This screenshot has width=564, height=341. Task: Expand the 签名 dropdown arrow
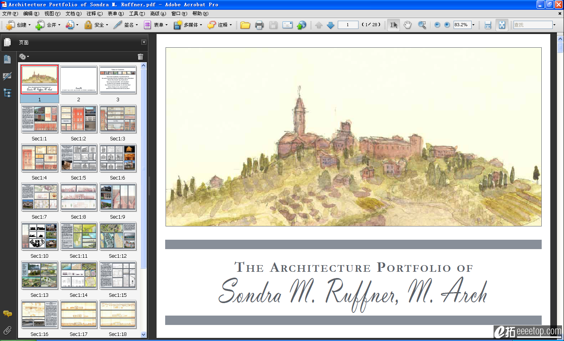tap(137, 25)
